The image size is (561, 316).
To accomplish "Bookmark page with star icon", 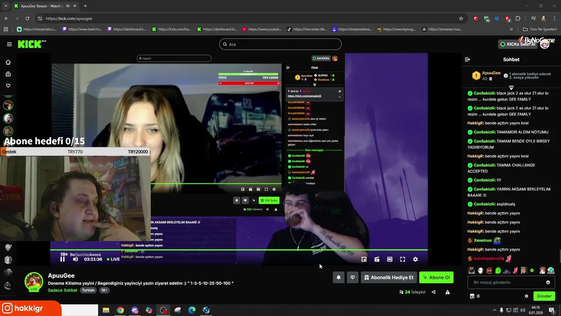I will click(x=461, y=18).
